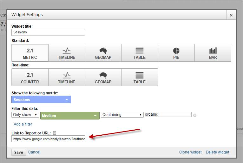Choose the standard Timeline widget type
243x163 pixels.
coord(67,53)
